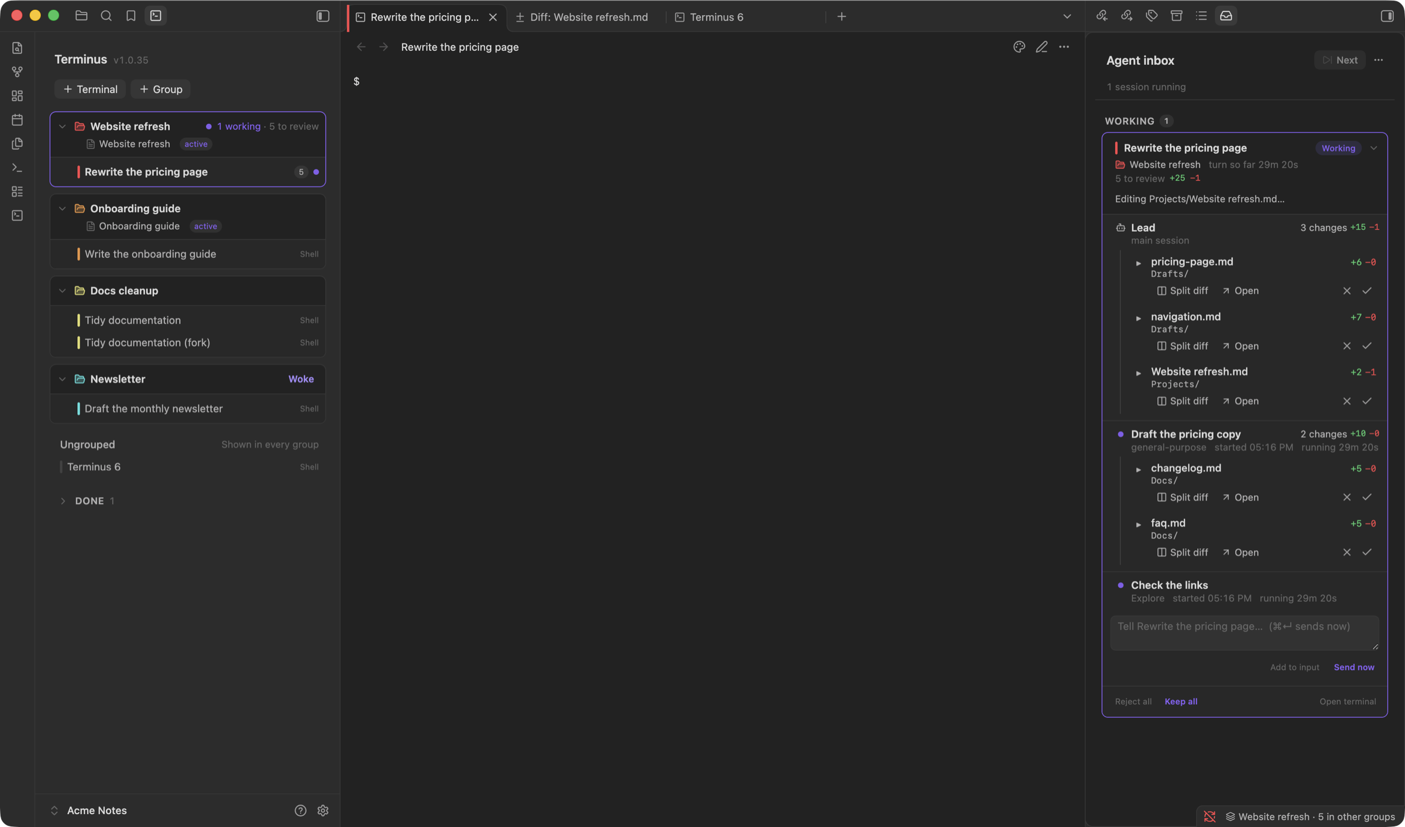The image size is (1405, 827).
Task: Select the Agent inbox tray icon
Action: [x=1226, y=16]
